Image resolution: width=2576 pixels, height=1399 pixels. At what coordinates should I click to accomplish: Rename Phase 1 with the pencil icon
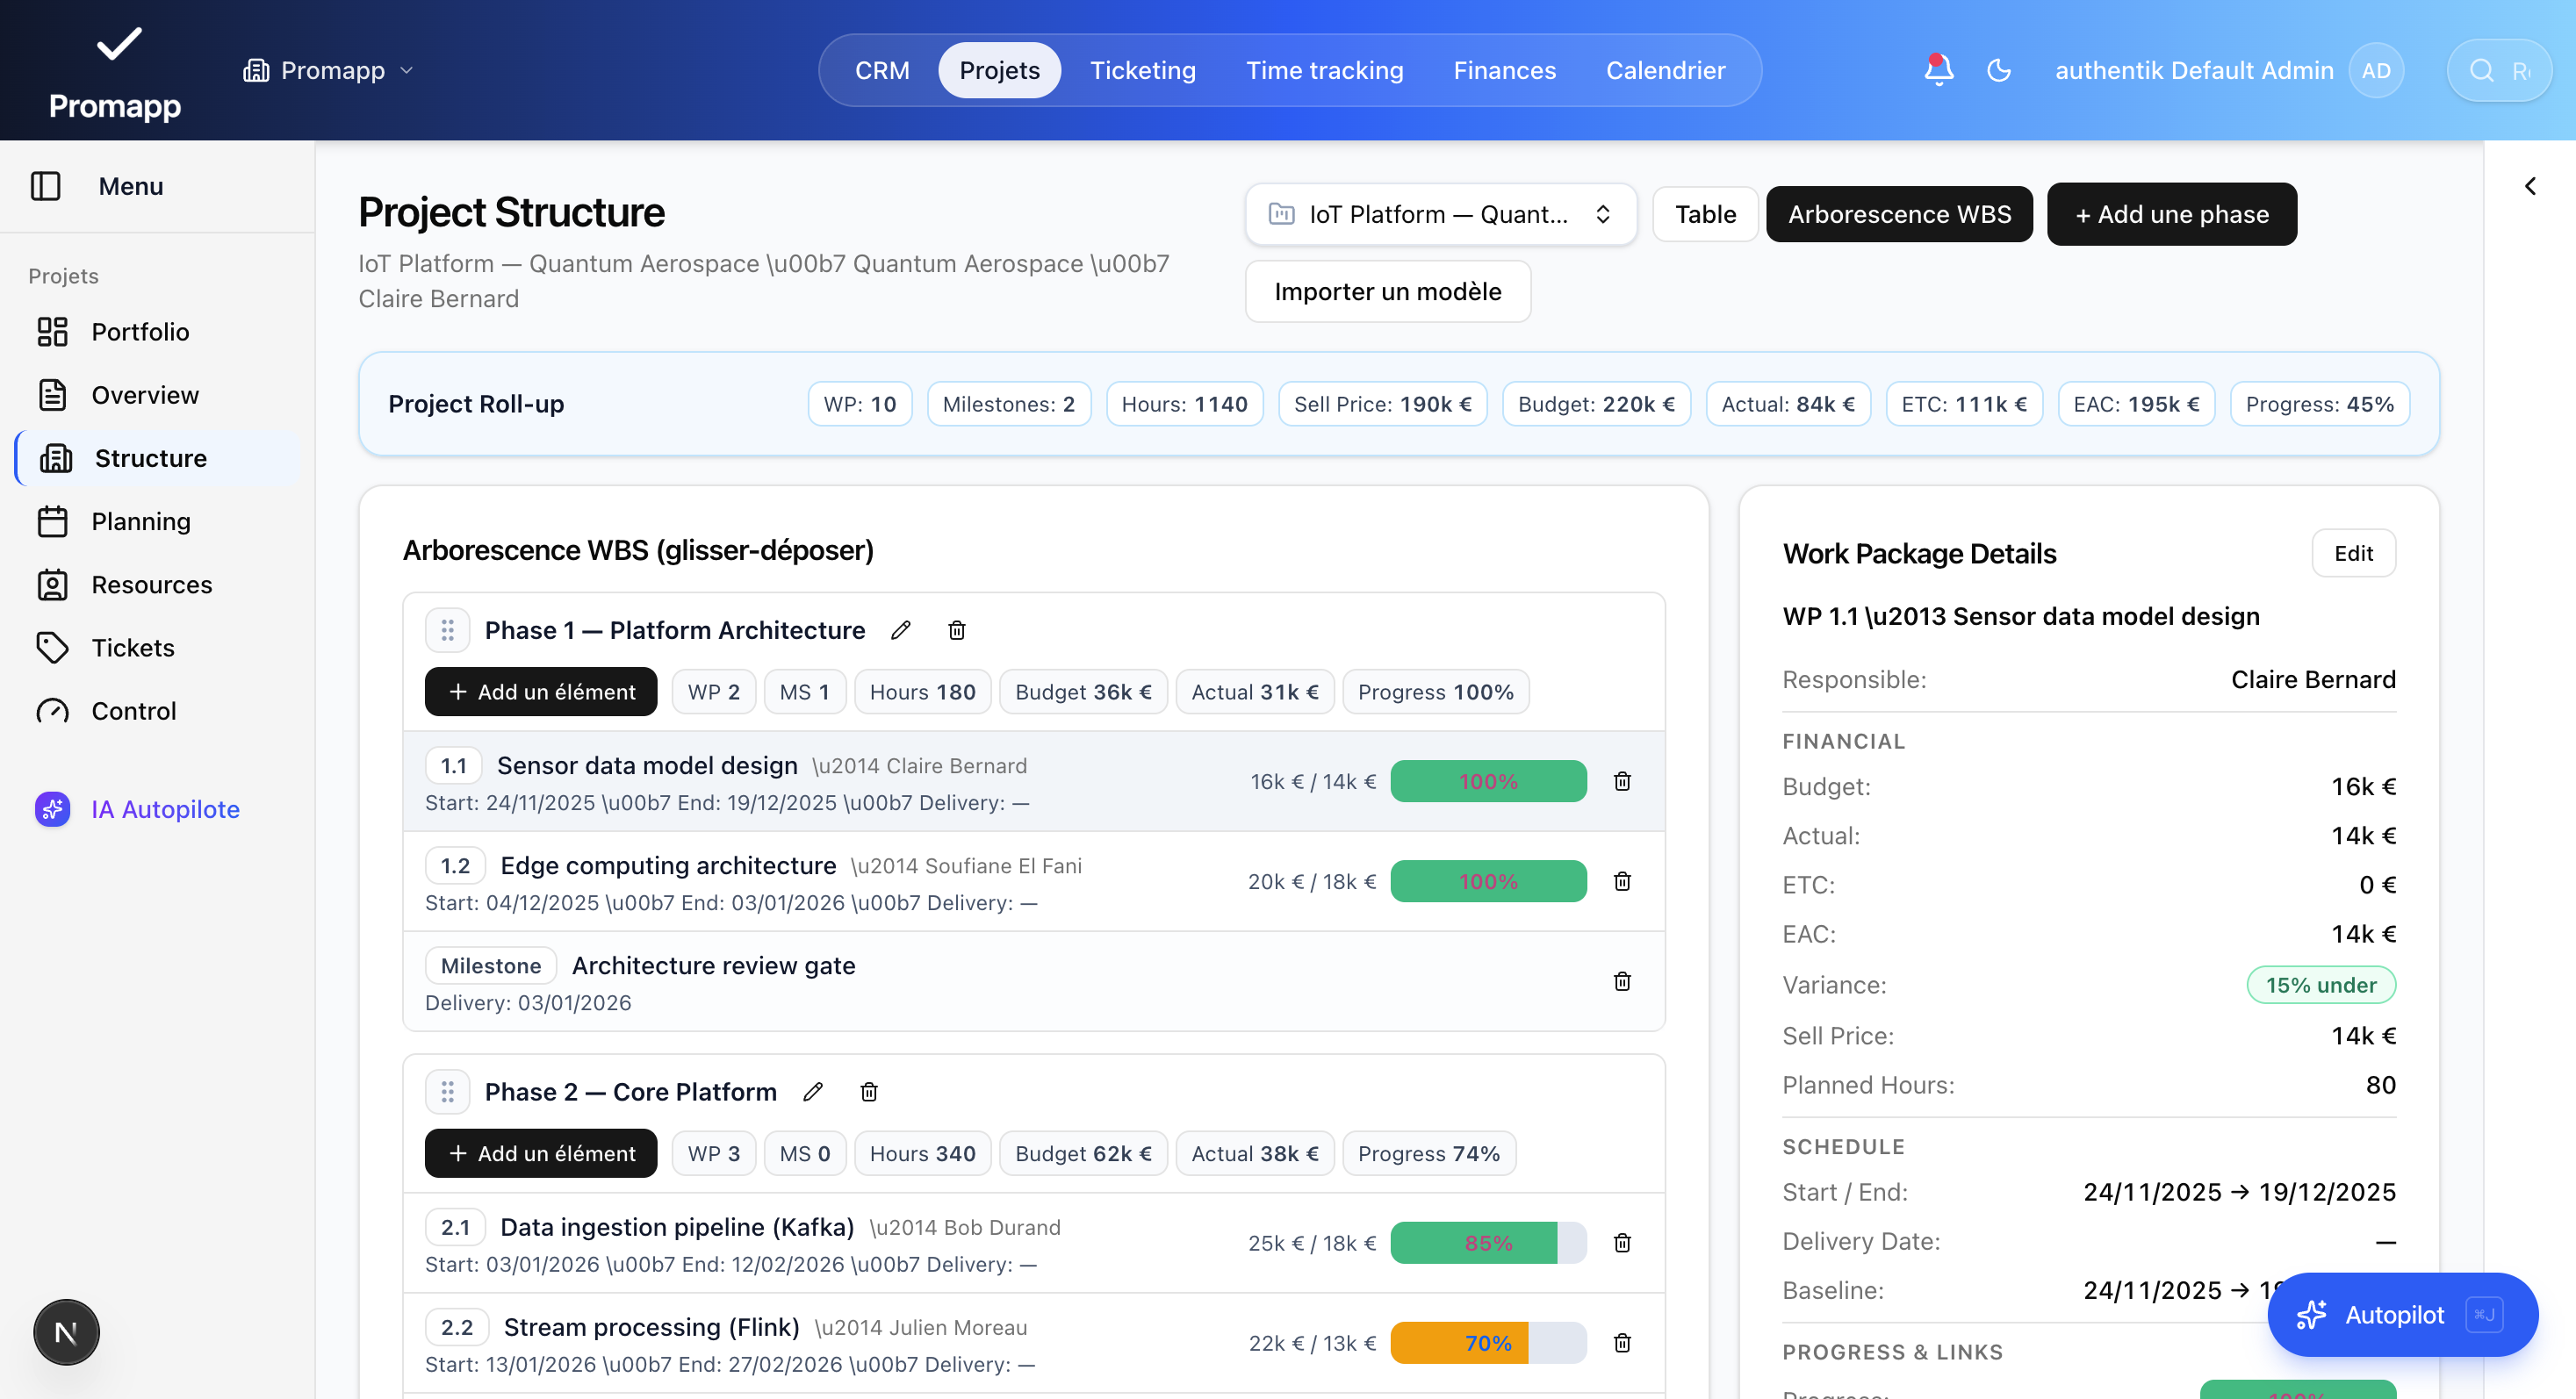[x=901, y=630]
